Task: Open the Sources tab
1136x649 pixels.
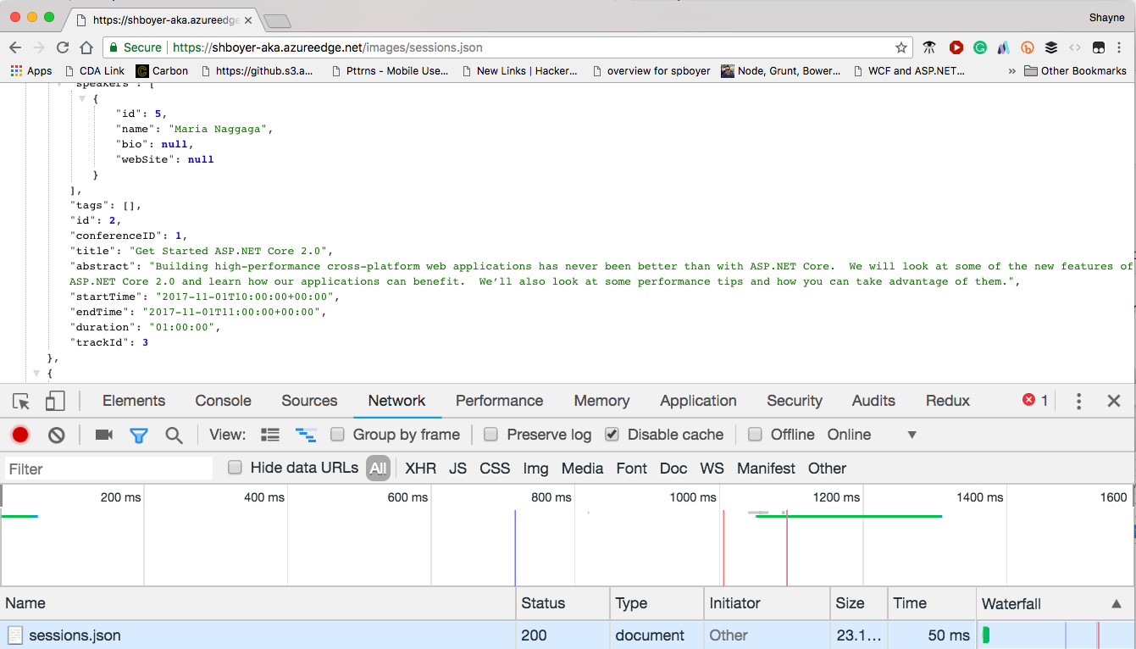Action: [309, 401]
